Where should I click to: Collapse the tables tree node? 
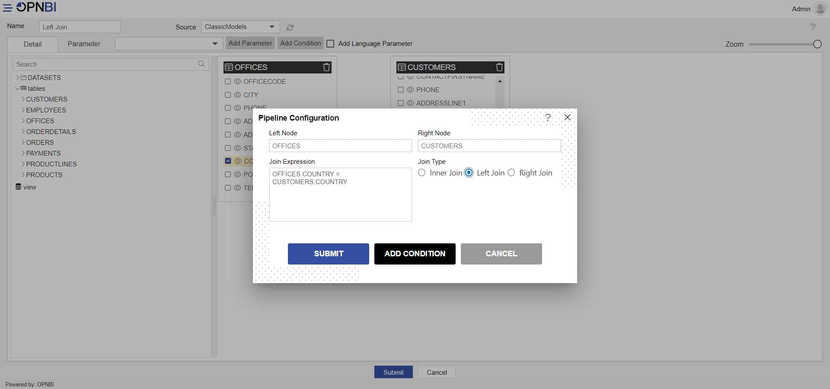coord(17,89)
